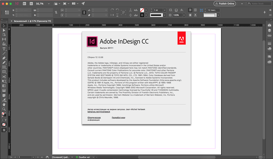Viewport: 273px width, 159px height.
Task: Select the Content Collector tool
Action: tap(4, 44)
